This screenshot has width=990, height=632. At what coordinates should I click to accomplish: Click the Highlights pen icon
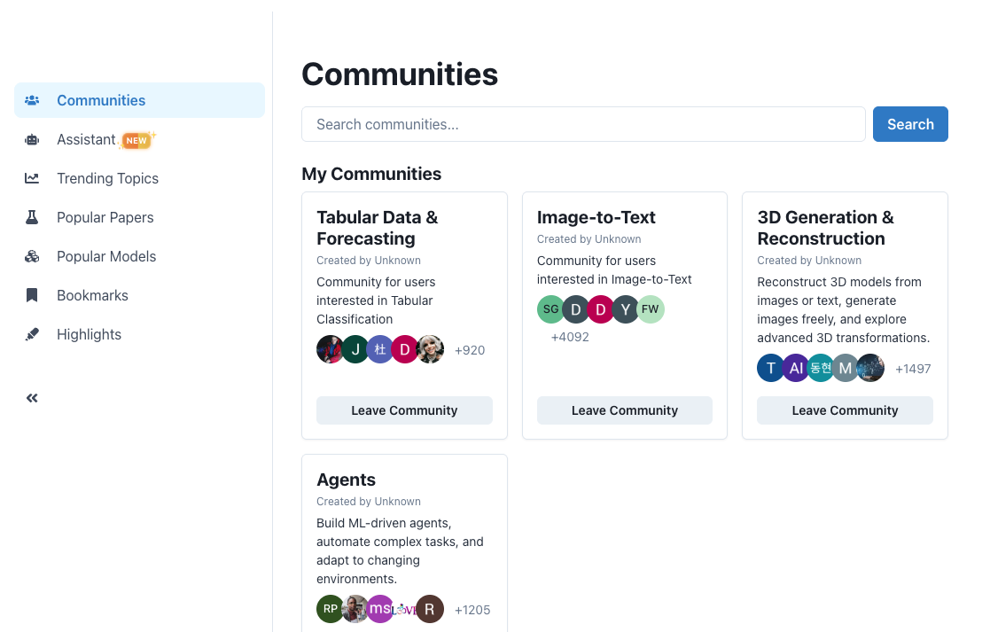tap(32, 334)
